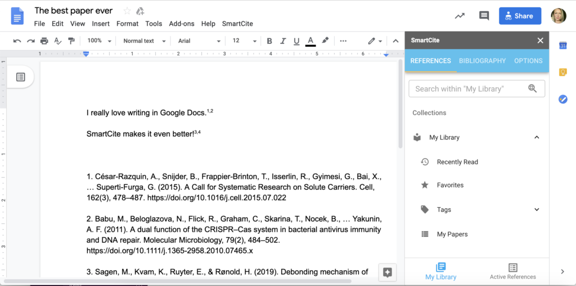
Task: Toggle italic formatting
Action: (283, 41)
